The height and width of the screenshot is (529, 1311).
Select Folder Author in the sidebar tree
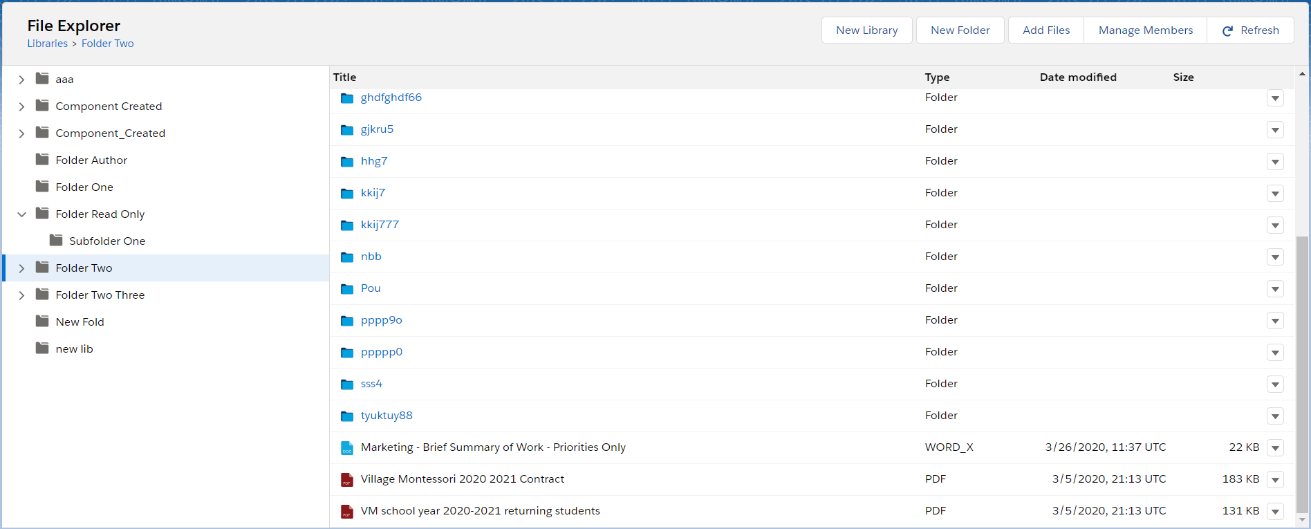pyautogui.click(x=91, y=160)
